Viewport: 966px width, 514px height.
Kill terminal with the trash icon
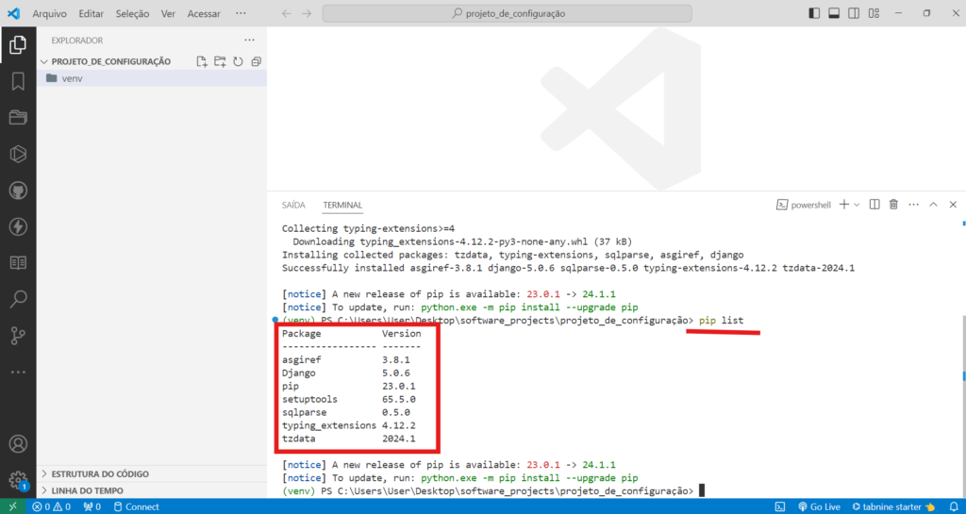893,205
